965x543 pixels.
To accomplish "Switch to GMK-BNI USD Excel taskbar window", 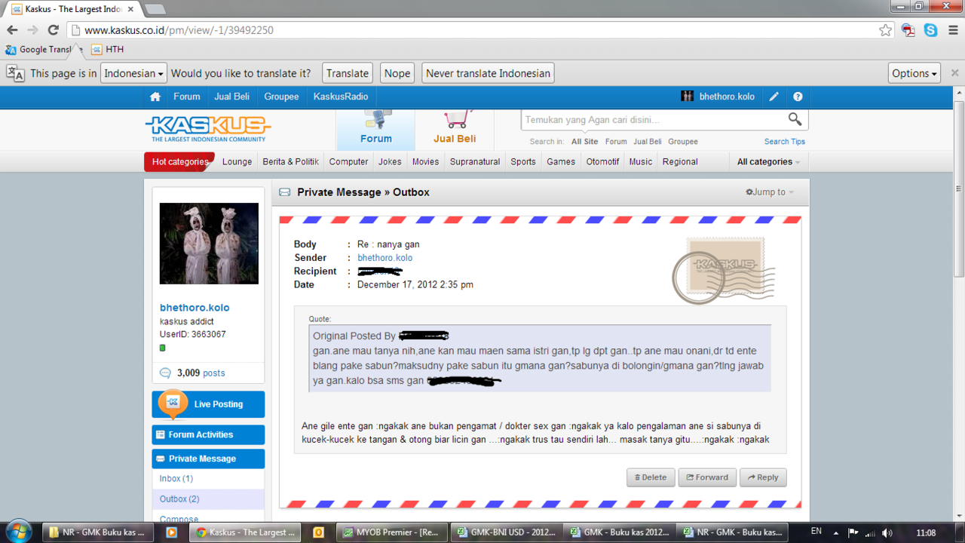I will (x=506, y=532).
